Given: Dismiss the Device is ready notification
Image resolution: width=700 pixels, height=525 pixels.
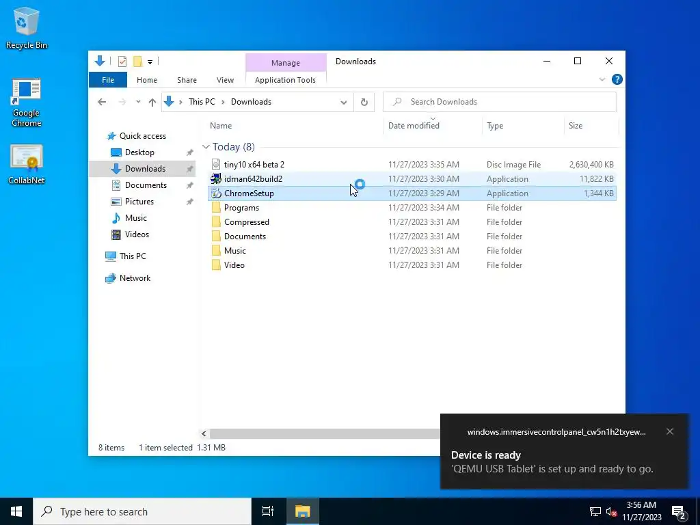Looking at the screenshot, I should coord(670,431).
